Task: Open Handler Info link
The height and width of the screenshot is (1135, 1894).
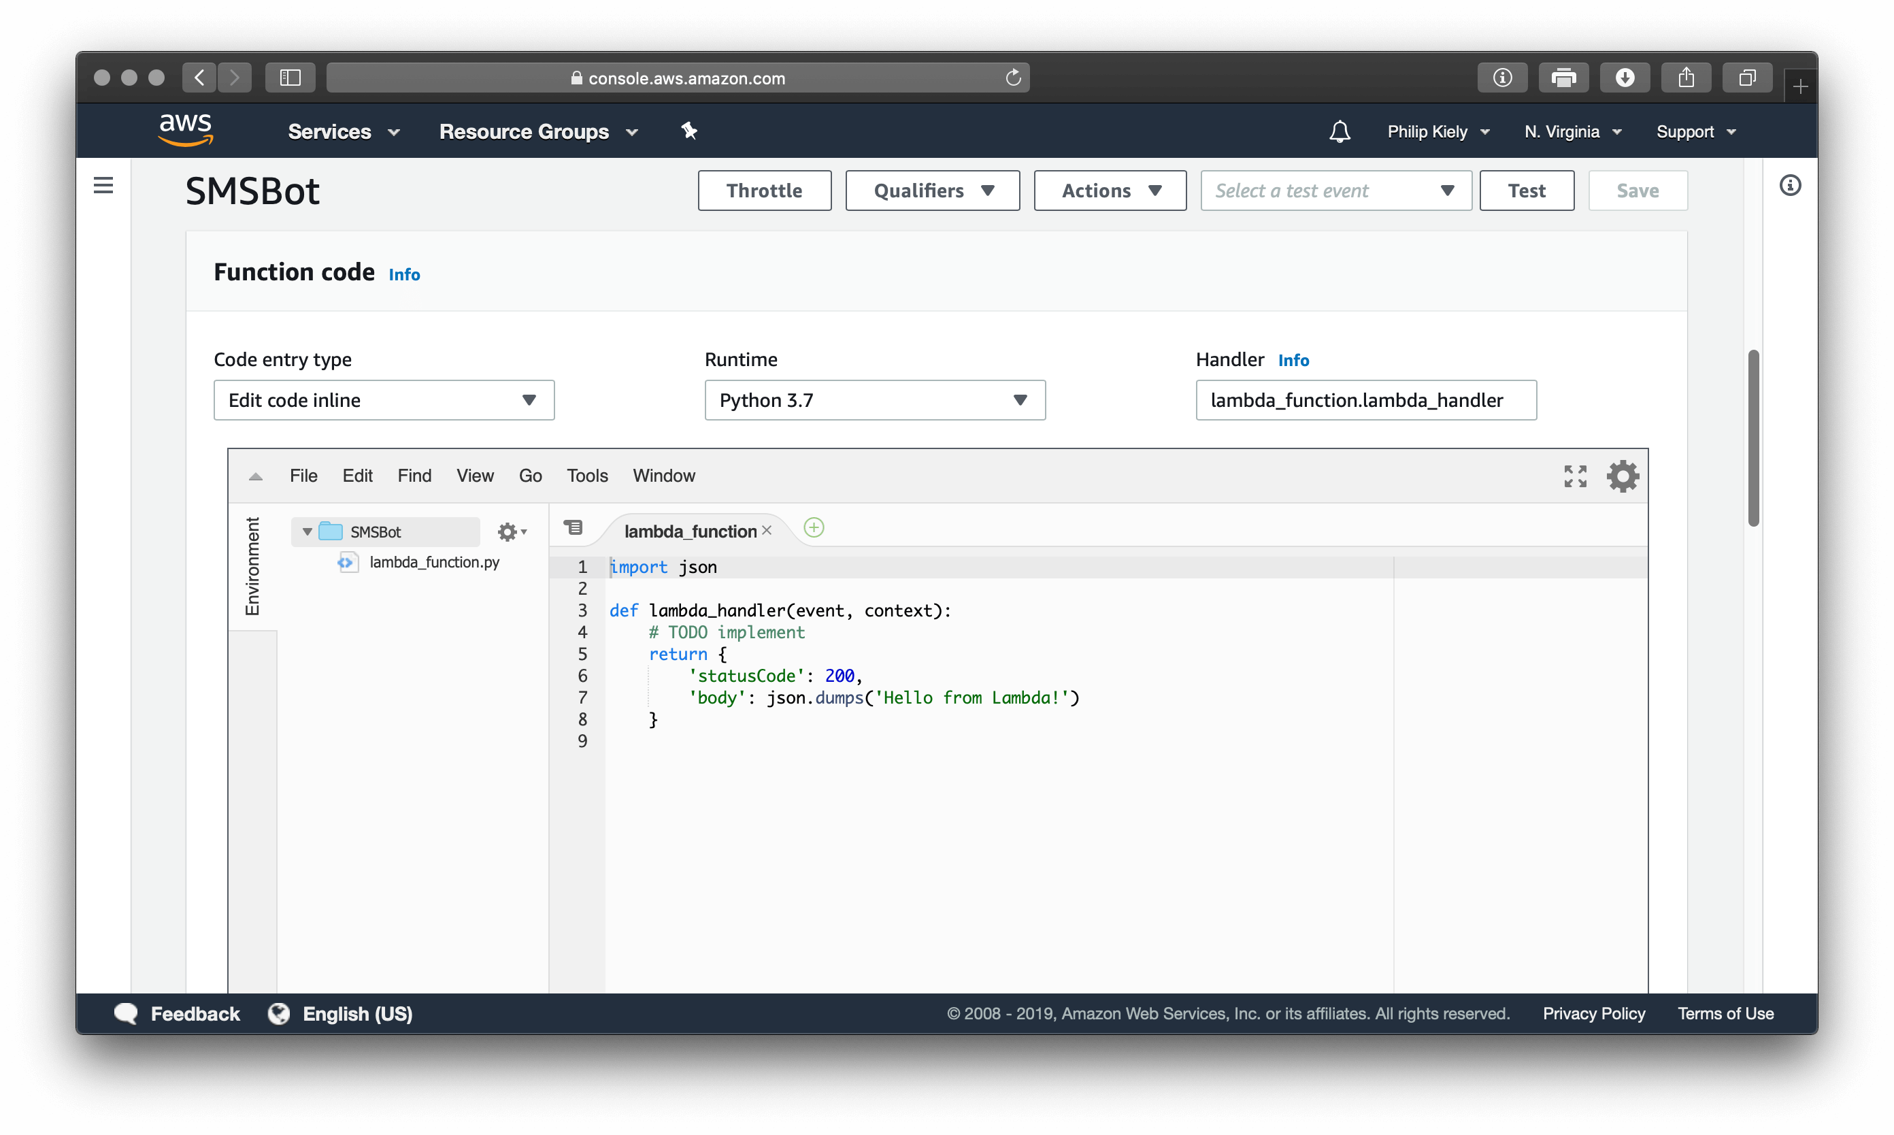Action: [1293, 359]
